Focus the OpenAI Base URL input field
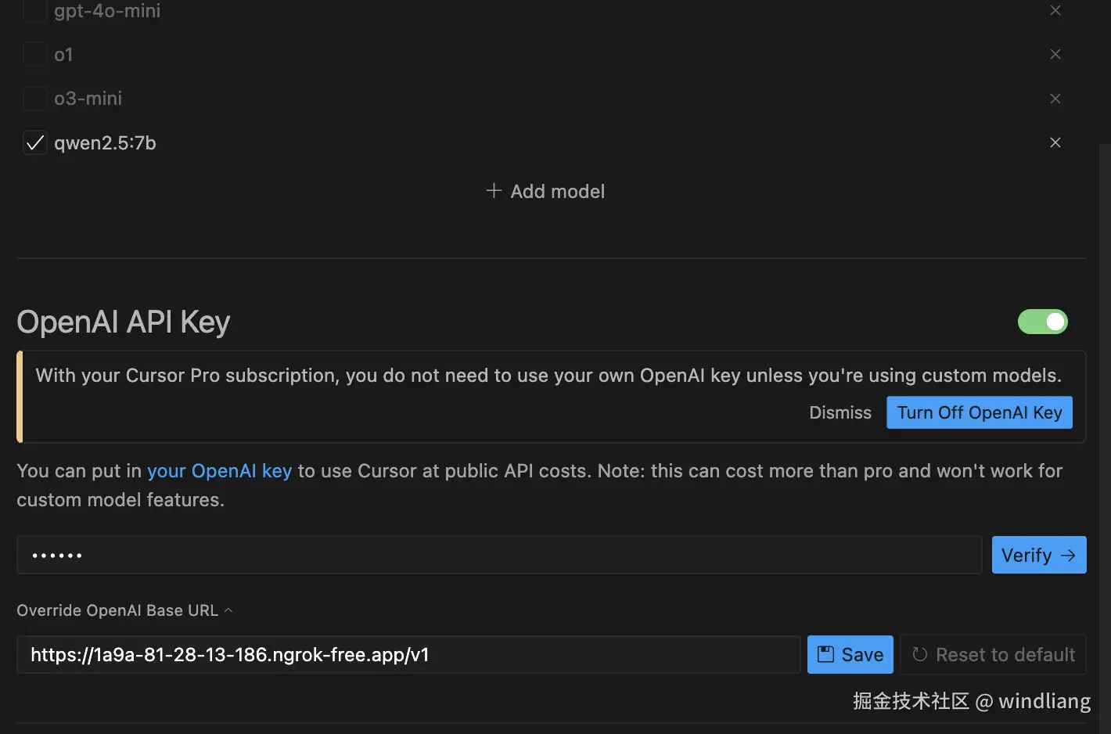This screenshot has width=1111, height=734. 408,654
